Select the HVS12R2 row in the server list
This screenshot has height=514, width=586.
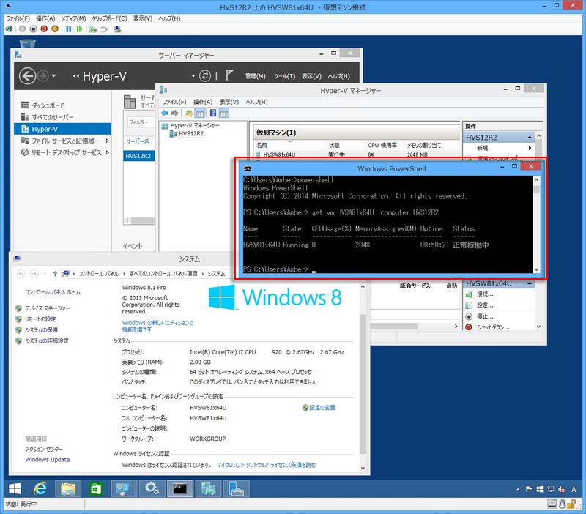point(139,156)
